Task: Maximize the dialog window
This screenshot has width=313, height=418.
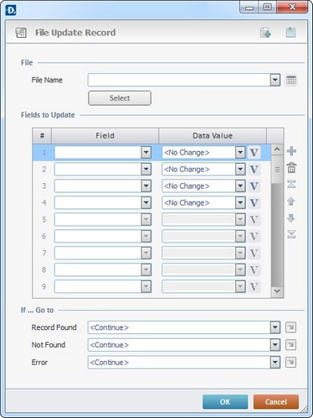Action: coord(268,7)
